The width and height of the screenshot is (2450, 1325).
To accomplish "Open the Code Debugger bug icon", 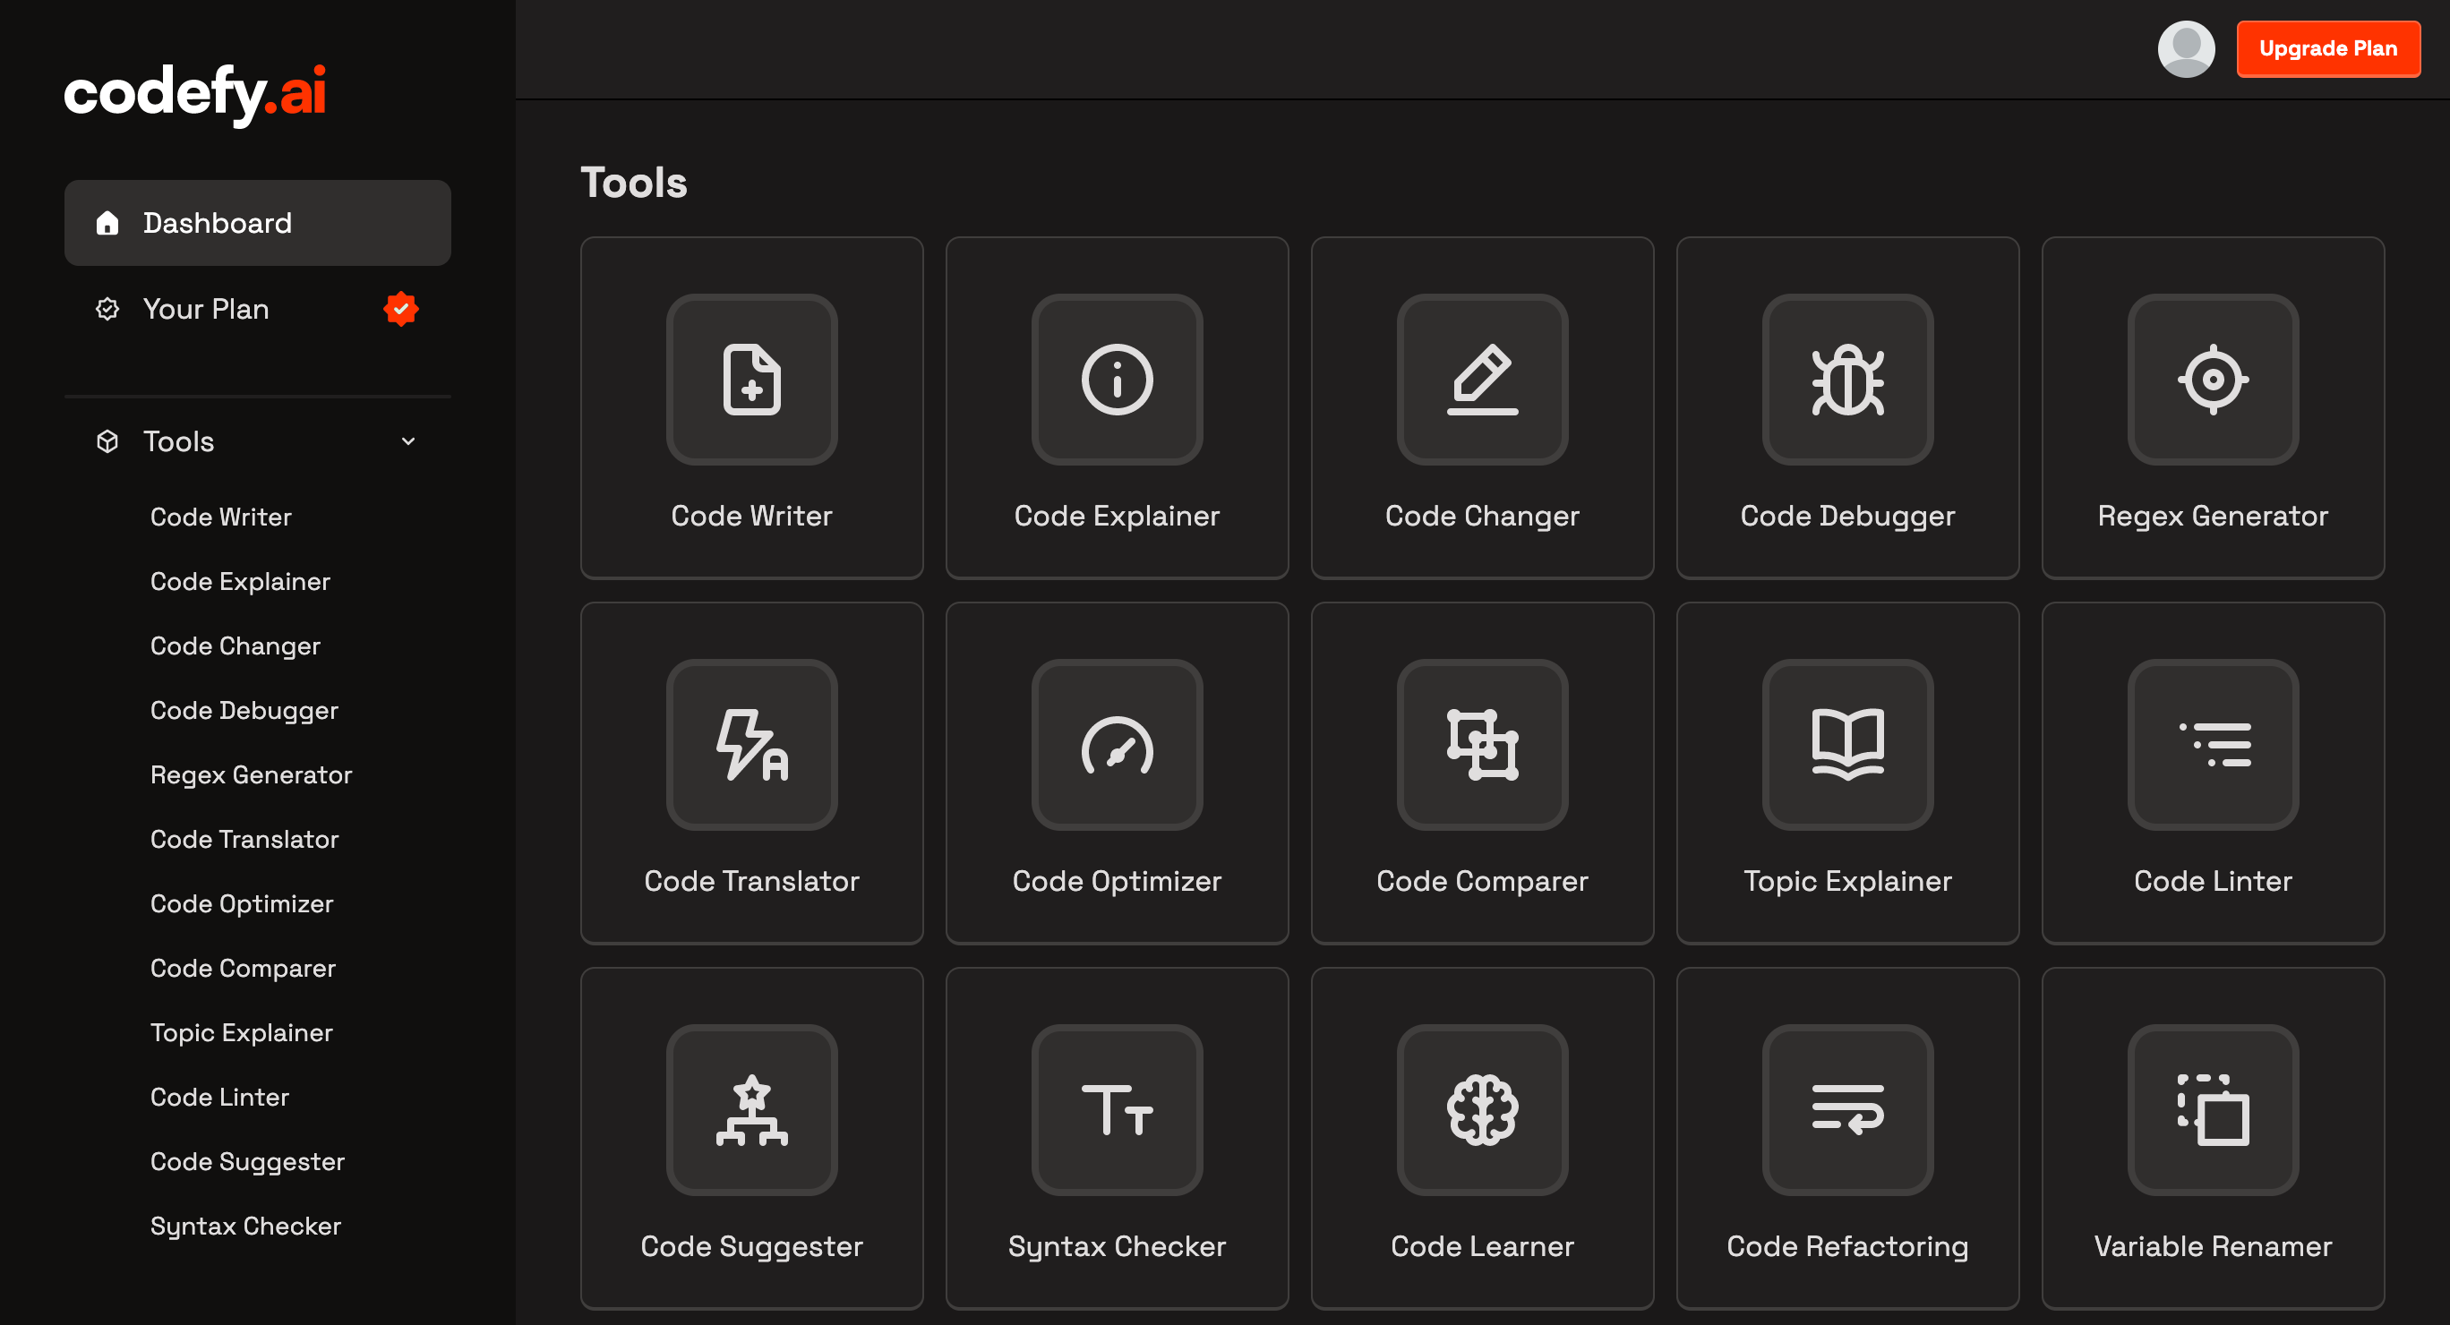I will tap(1847, 380).
